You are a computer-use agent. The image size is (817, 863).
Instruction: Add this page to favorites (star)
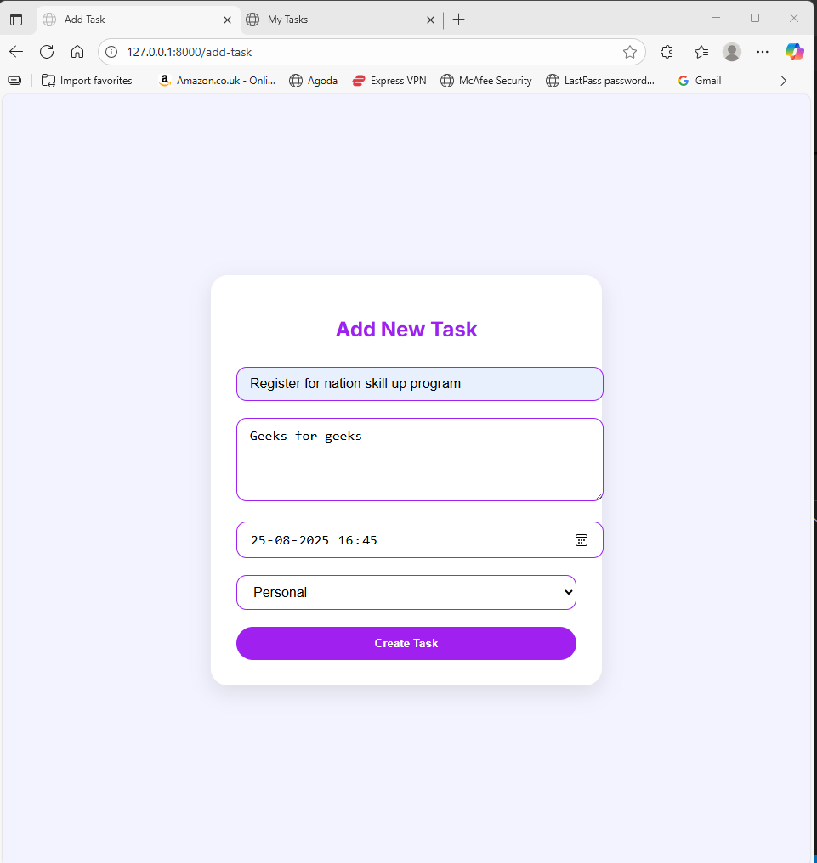click(x=630, y=52)
